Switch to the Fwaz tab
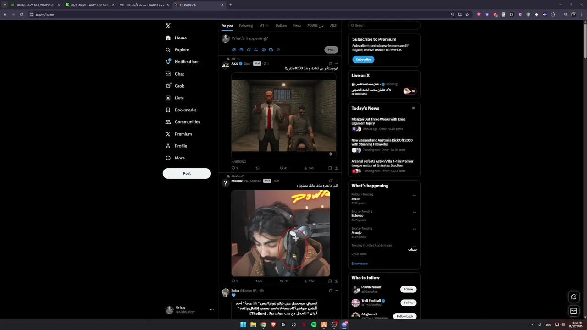The image size is (587, 330). [x=297, y=26]
